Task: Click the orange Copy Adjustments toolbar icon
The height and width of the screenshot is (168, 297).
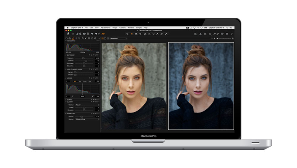Action: (x=103, y=34)
